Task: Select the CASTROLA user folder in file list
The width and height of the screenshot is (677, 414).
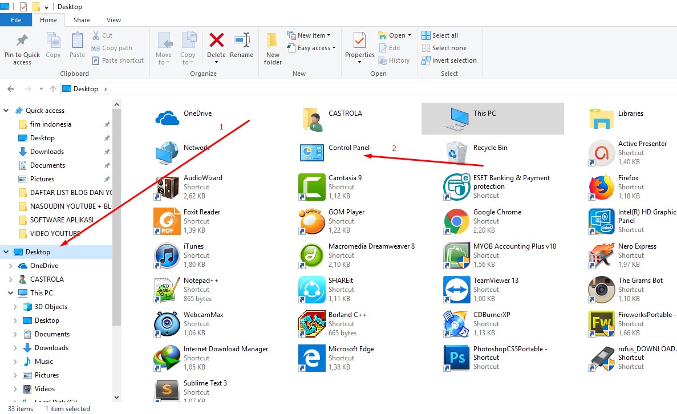Action: pyautogui.click(x=345, y=113)
